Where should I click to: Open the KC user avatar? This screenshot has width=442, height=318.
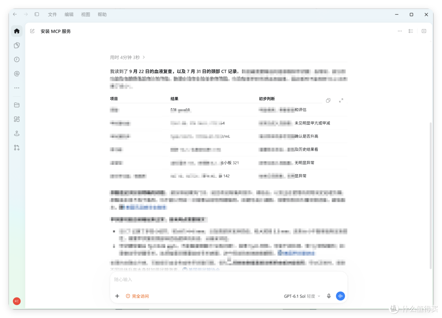tap(17, 301)
